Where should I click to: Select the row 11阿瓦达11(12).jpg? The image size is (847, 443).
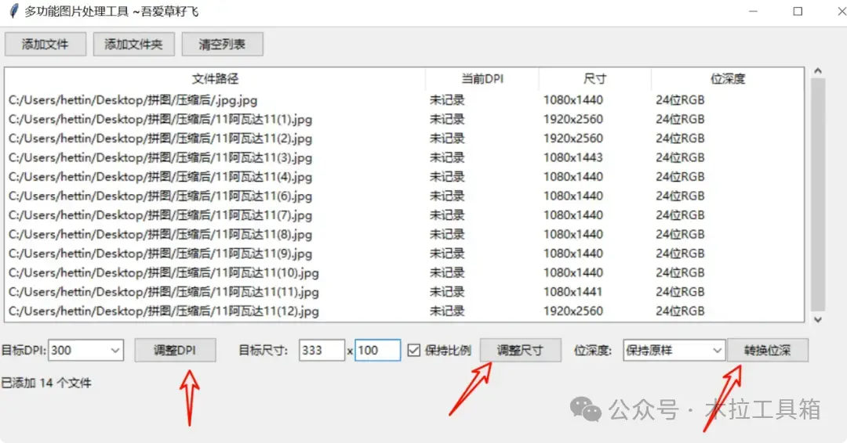pyautogui.click(x=404, y=311)
